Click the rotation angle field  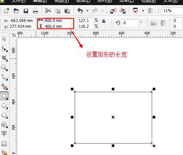pyautogui.click(x=130, y=23)
